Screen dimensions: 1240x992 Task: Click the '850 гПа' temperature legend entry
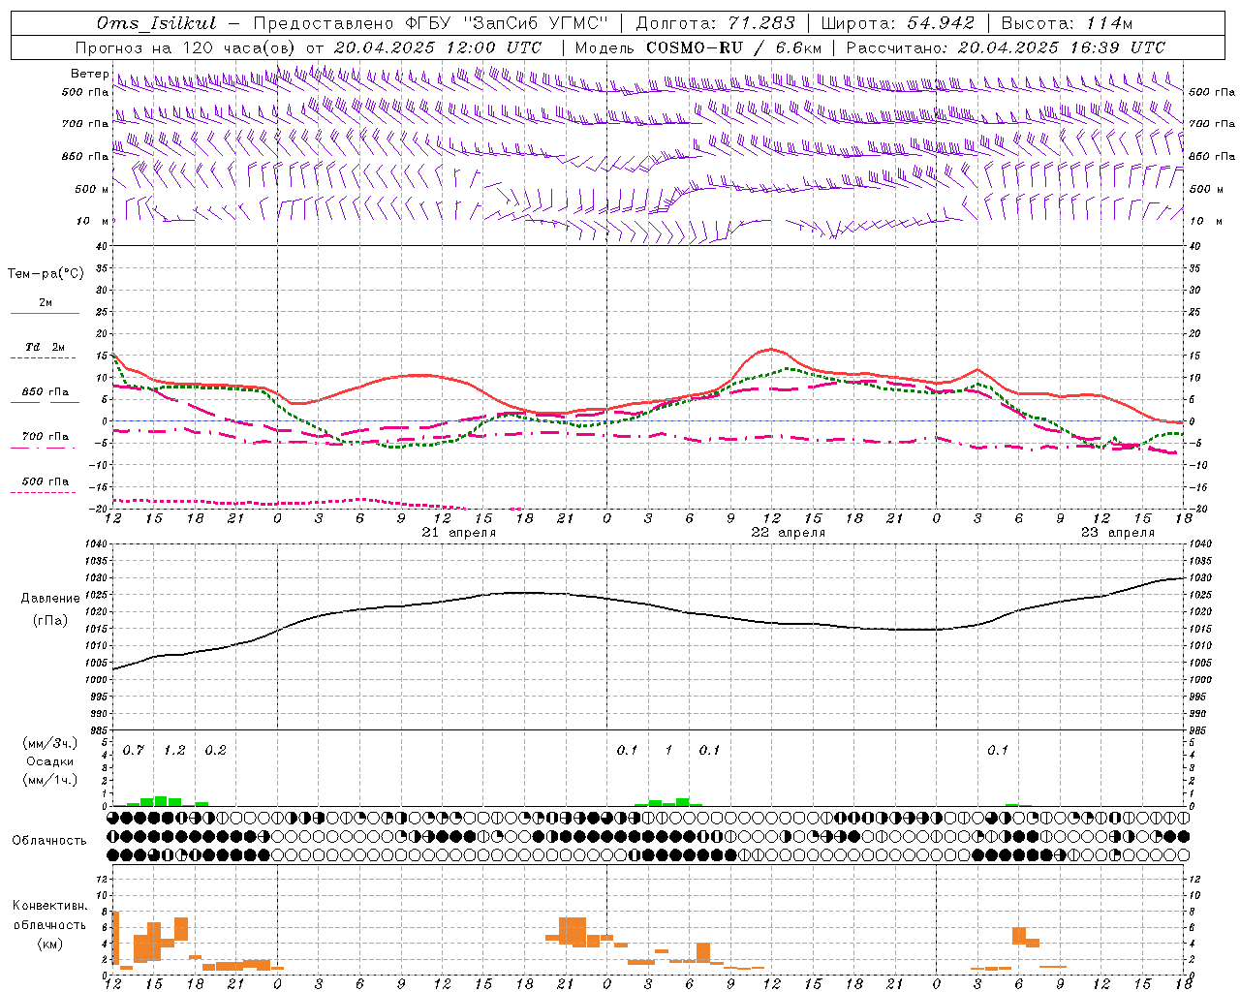click(45, 392)
